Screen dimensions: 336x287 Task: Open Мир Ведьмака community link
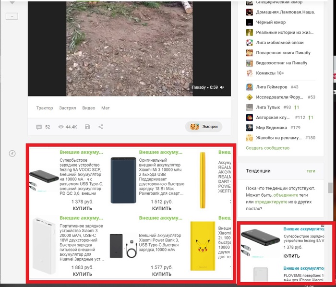pos(271,128)
